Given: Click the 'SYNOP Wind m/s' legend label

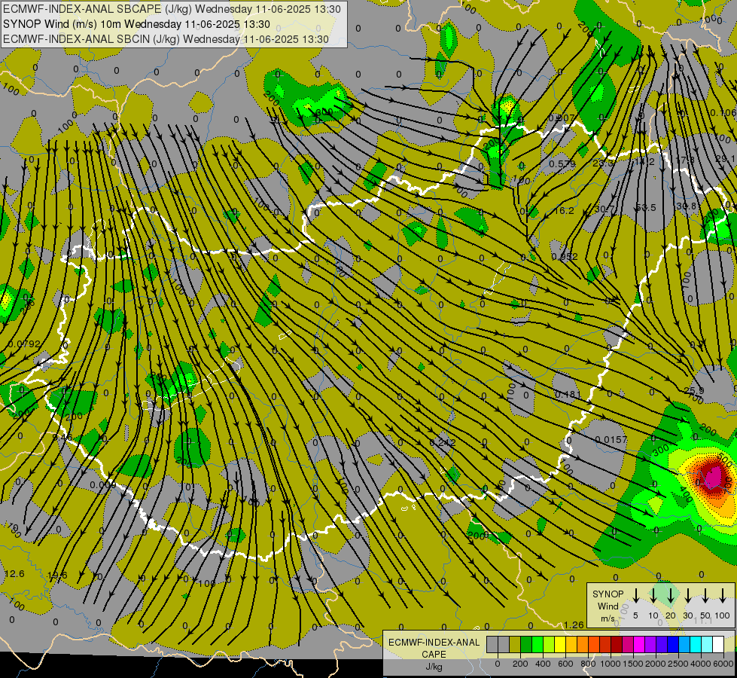Looking at the screenshot, I should pyautogui.click(x=608, y=606).
